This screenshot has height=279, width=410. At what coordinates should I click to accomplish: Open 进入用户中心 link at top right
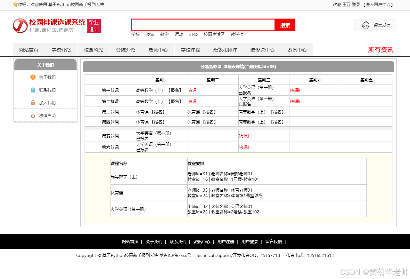[x=378, y=4]
